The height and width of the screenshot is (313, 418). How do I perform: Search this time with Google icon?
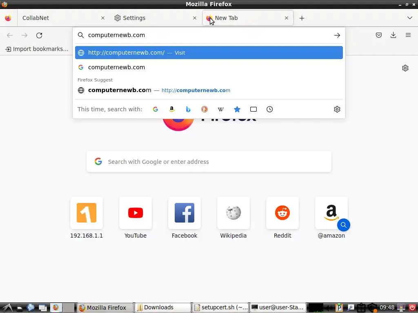(156, 109)
